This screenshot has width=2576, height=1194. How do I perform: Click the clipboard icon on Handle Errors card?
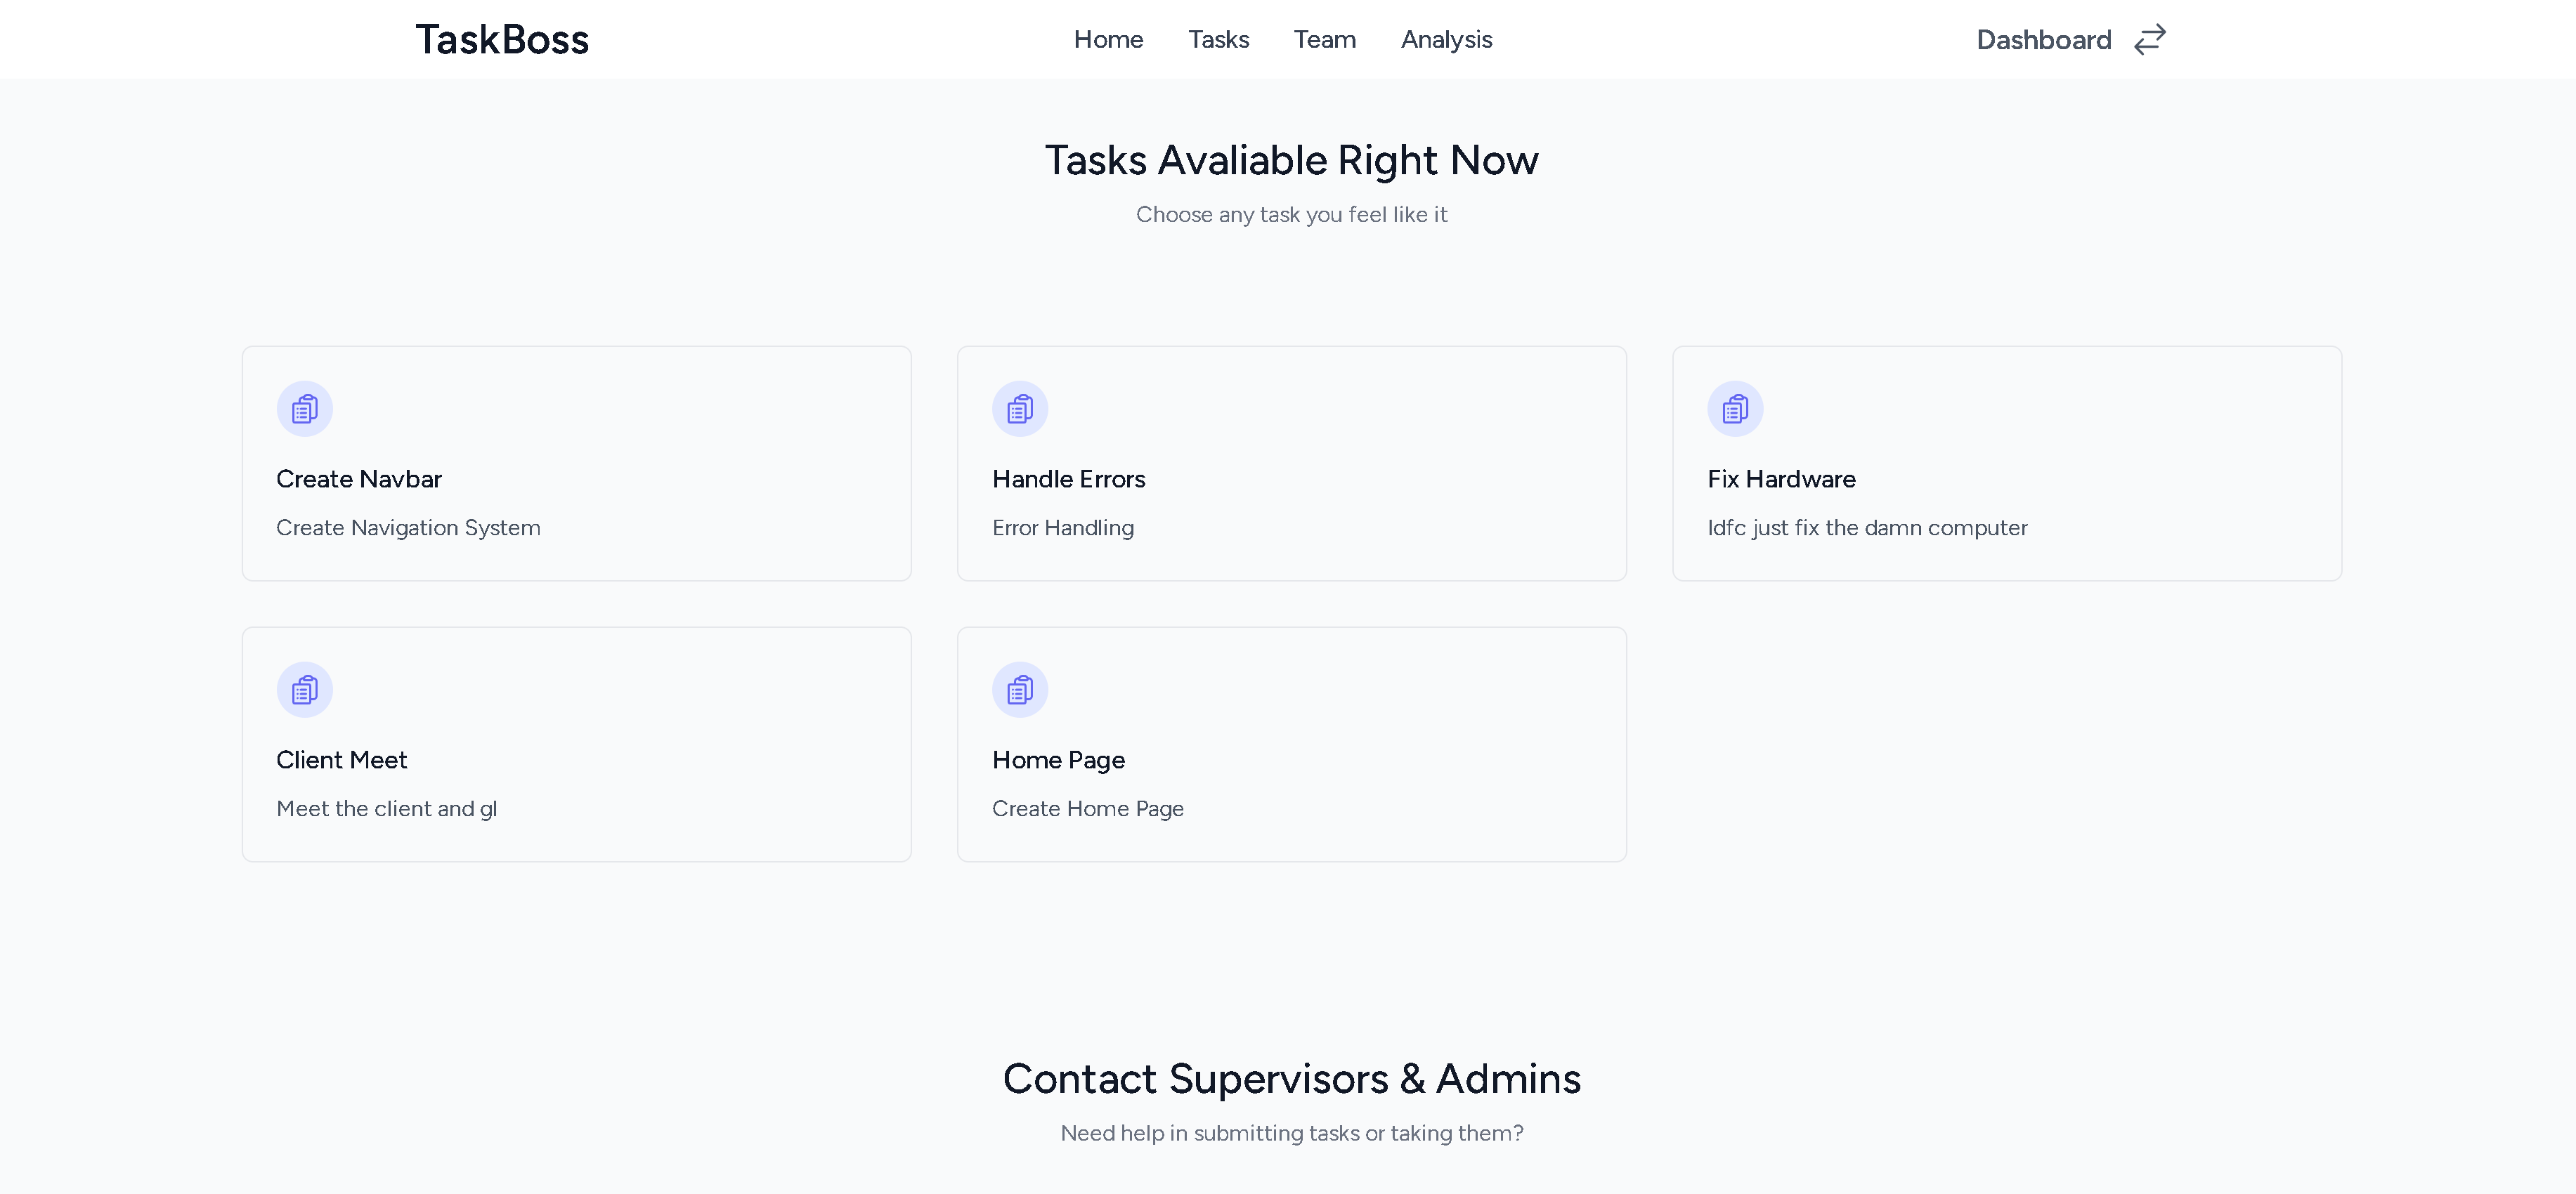point(1020,409)
